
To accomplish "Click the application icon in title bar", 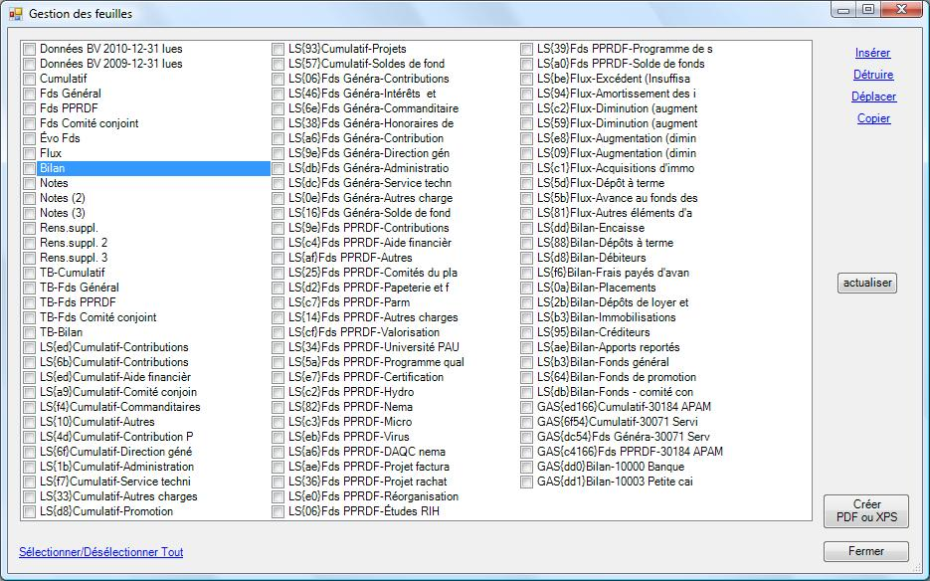I will pos(15,14).
